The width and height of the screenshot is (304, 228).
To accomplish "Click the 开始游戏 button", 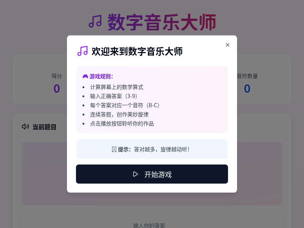I will pyautogui.click(x=152, y=174).
